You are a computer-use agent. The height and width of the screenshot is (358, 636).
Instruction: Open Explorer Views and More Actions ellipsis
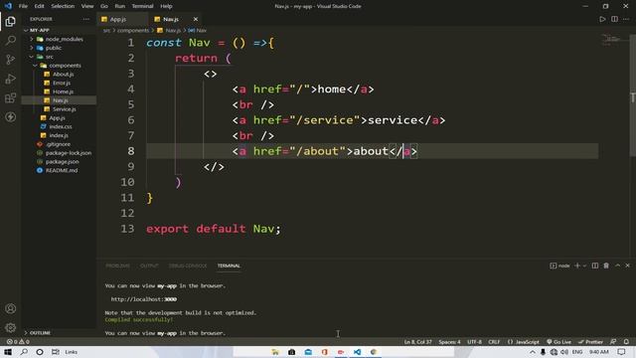pos(86,19)
